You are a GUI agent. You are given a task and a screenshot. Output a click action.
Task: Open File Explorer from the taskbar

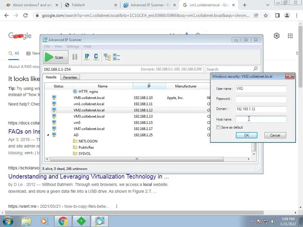26,221
